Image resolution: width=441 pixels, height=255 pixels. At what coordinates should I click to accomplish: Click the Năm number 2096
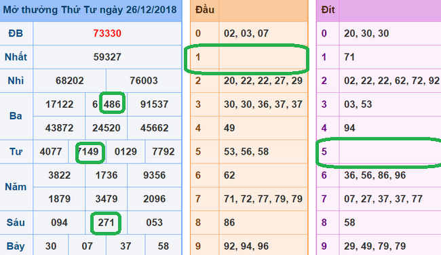154,199
